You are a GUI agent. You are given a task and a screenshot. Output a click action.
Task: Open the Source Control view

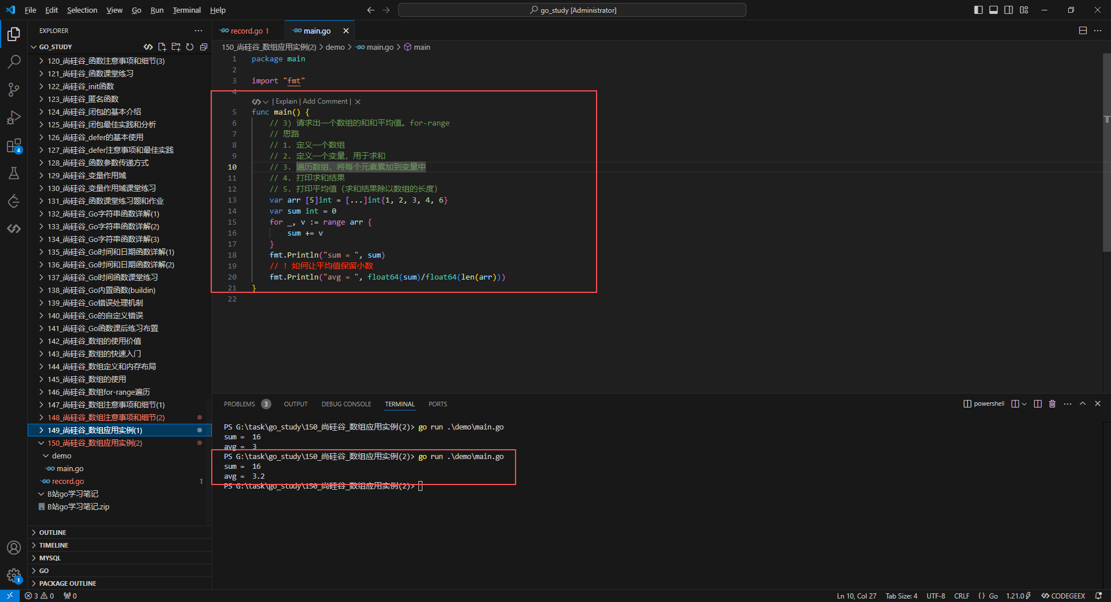click(x=14, y=90)
